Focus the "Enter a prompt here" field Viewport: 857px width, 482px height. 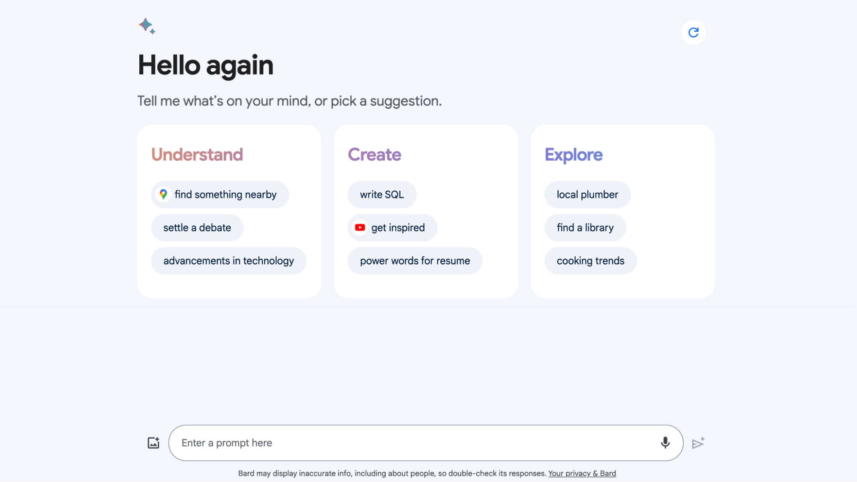(412, 443)
